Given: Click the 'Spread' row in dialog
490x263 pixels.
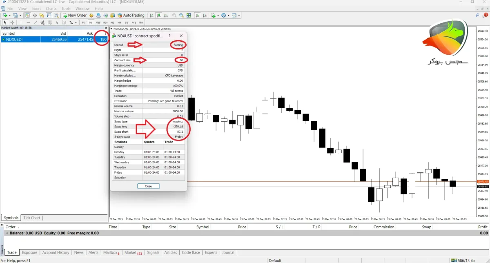Looking at the screenshot, I should (148, 45).
